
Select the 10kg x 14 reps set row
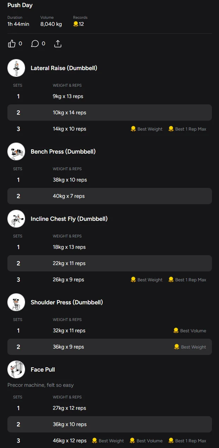tap(109, 113)
